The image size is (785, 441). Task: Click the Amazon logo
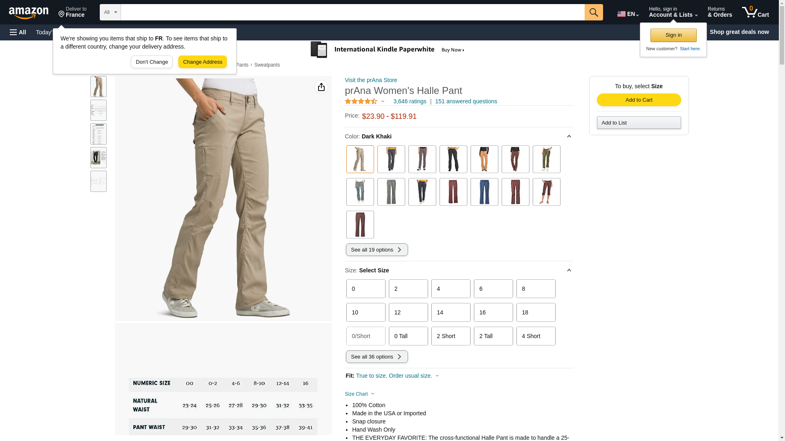[29, 13]
